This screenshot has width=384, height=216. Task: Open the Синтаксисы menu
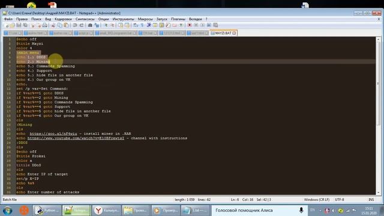(x=85, y=19)
